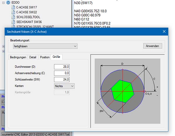The width and height of the screenshot is (175, 136).
Task: Click the Anwenden button
Action: (x=153, y=46)
